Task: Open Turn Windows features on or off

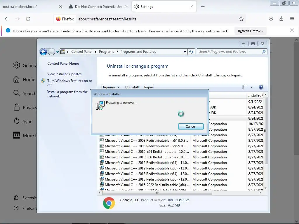Action: [69, 83]
